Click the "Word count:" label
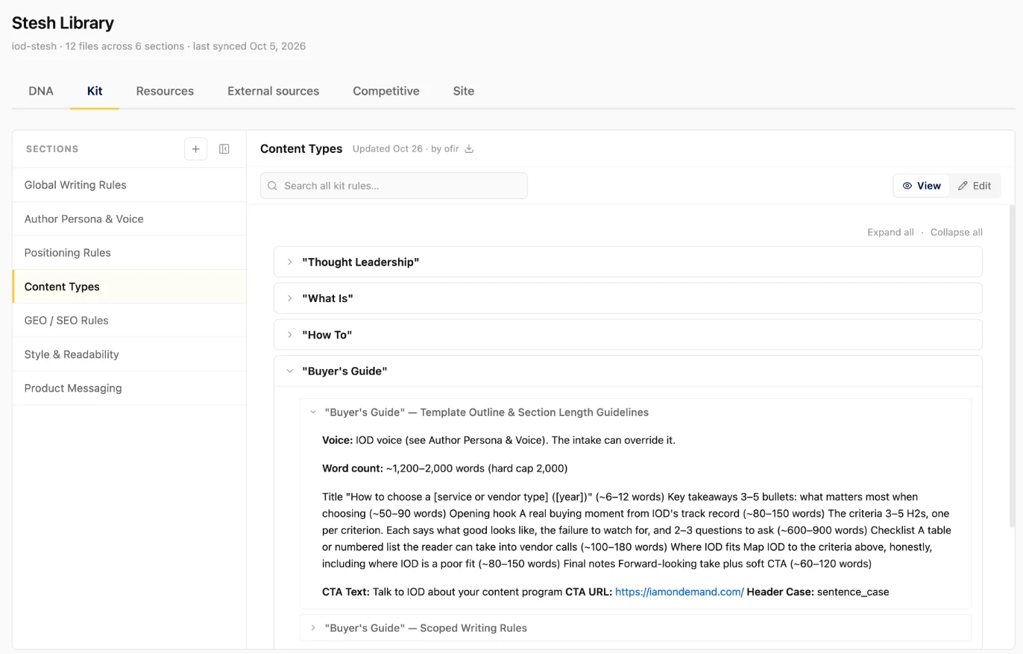 tap(353, 468)
